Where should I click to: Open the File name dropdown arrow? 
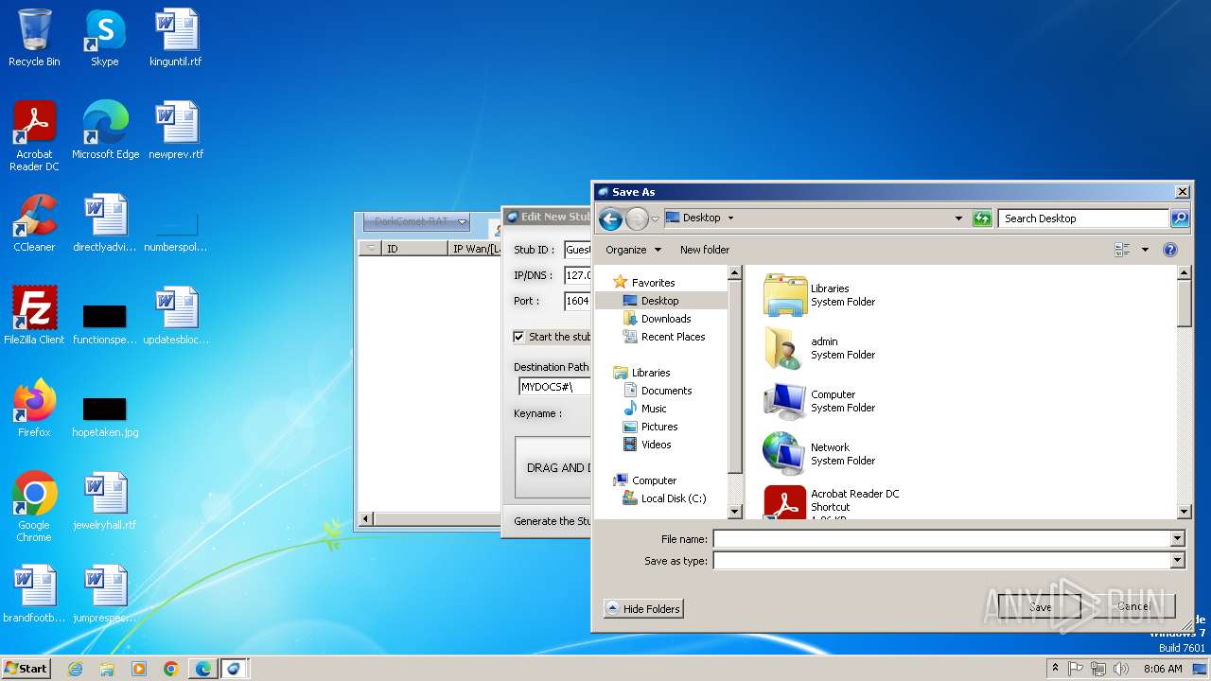[1178, 538]
